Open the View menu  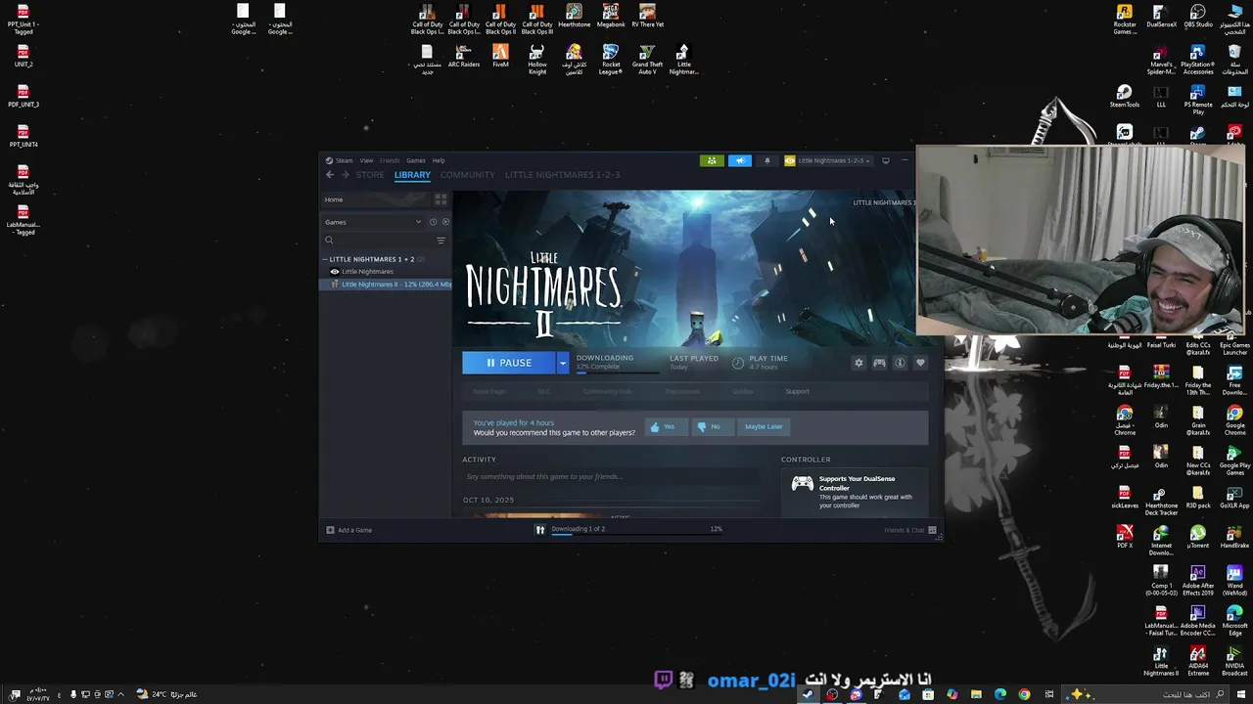point(366,160)
